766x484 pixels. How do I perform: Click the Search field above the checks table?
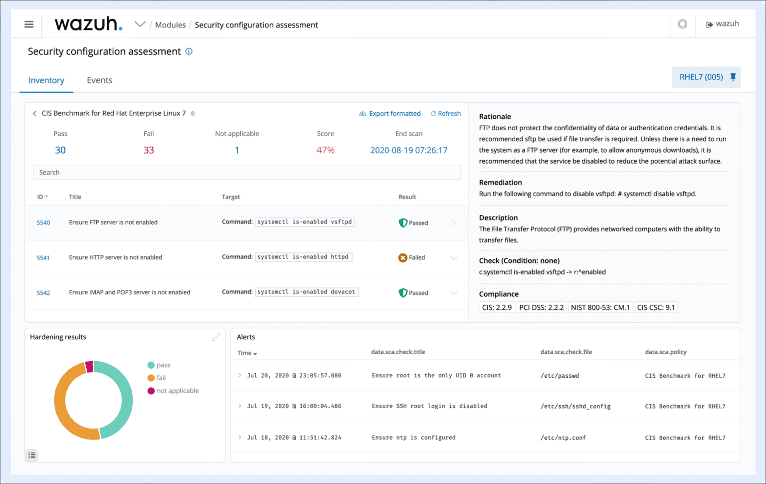246,172
